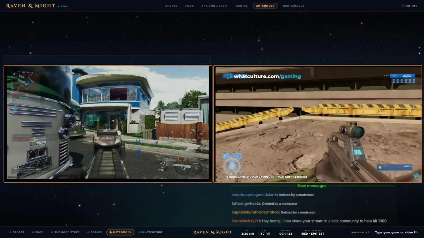Click the message text starting with Hey homie

coord(324,221)
